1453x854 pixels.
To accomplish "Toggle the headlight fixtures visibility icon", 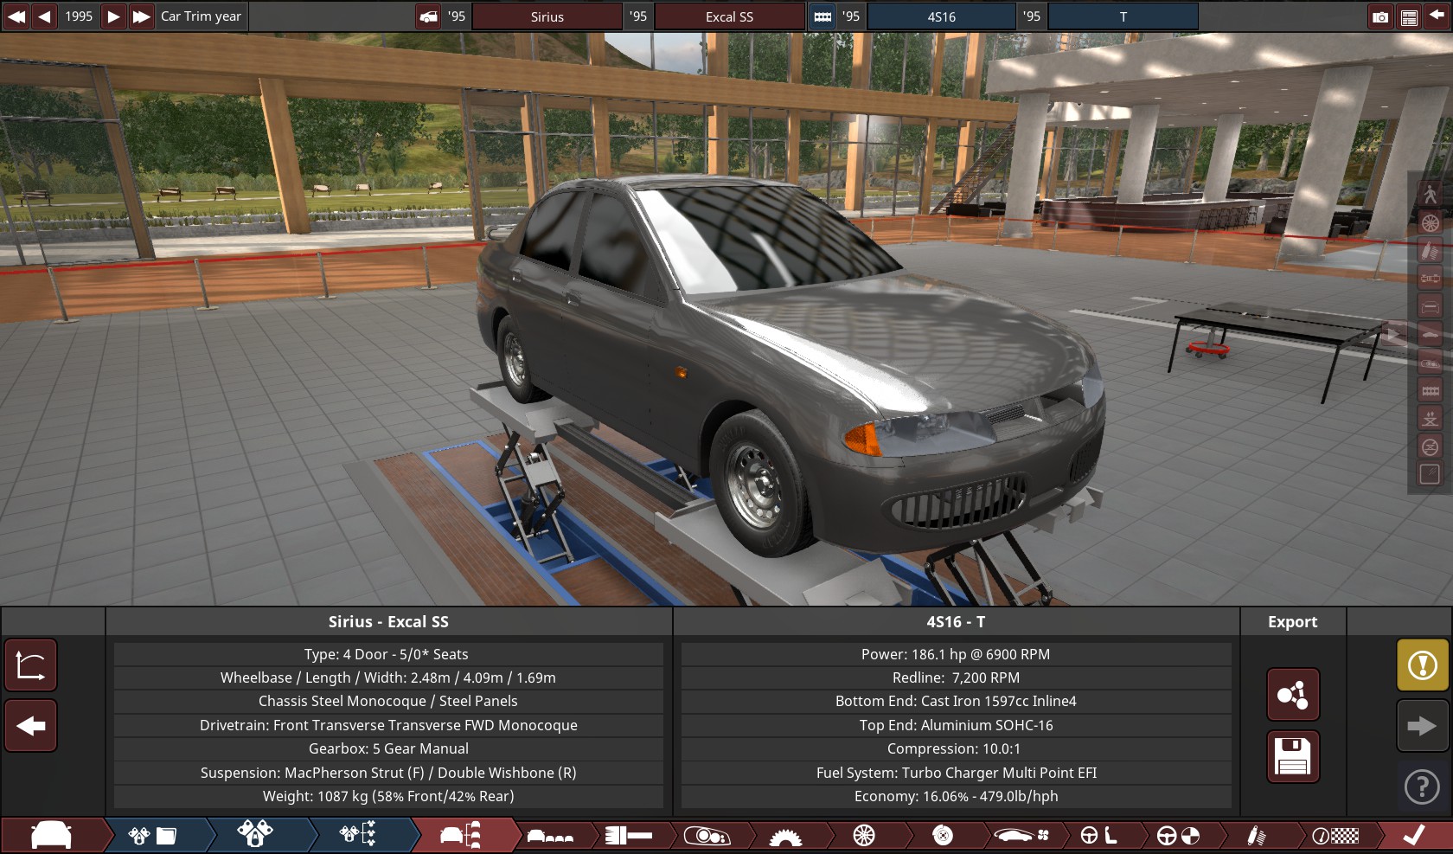I will (x=1430, y=363).
